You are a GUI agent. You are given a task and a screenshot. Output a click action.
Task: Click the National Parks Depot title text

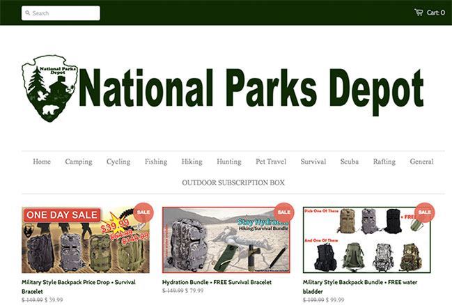[251, 91]
